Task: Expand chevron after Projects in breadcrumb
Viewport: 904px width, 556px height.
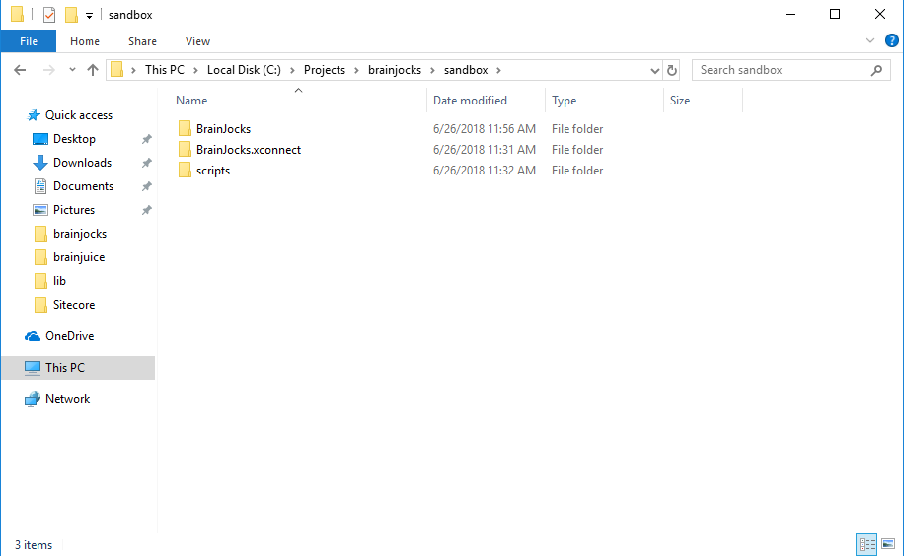Action: [x=356, y=70]
